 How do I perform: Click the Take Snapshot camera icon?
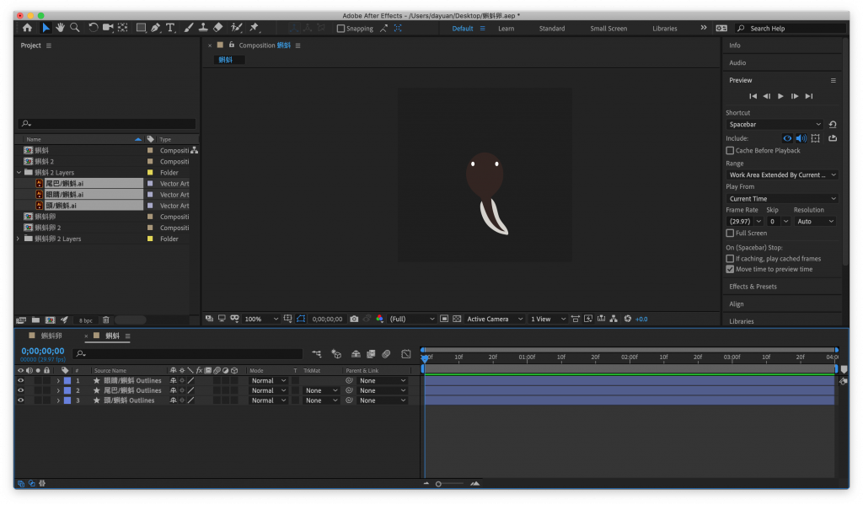354,319
